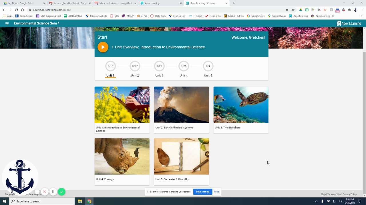This screenshot has height=205, width=366.
Task: Open the Staff Screening Tool bookmark
Action: [x=48, y=16]
